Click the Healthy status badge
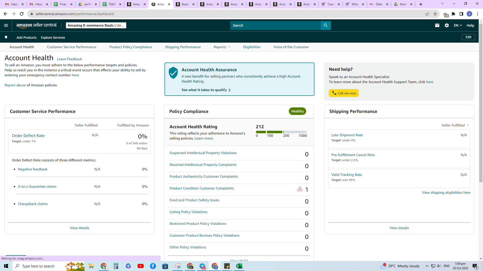The image size is (483, 271). [x=297, y=111]
